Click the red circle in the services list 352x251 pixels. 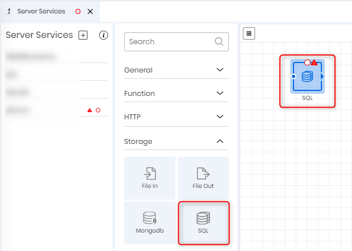98,110
